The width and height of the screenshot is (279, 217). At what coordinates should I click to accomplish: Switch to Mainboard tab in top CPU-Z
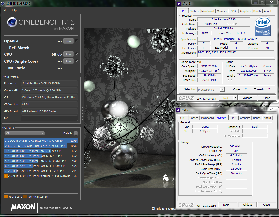pos(208,11)
